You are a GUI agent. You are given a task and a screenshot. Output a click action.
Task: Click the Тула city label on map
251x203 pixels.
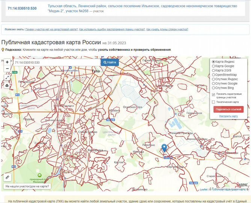[x=96, y=71]
